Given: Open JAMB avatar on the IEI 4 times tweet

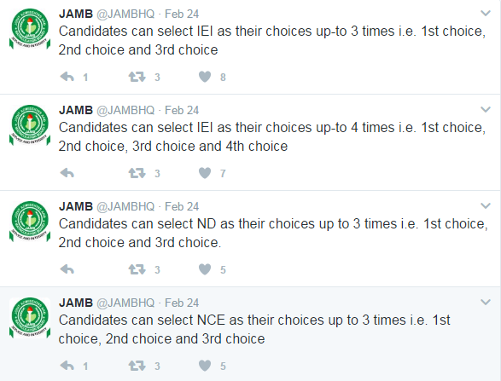Looking at the screenshot, I should coord(30,125).
